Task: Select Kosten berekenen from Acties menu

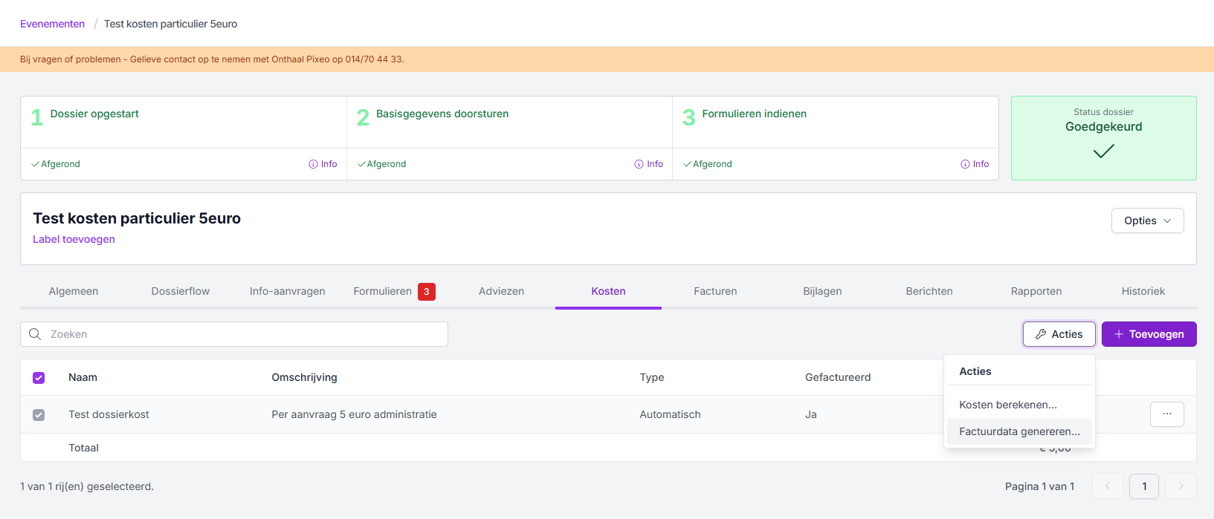Action: 1007,405
